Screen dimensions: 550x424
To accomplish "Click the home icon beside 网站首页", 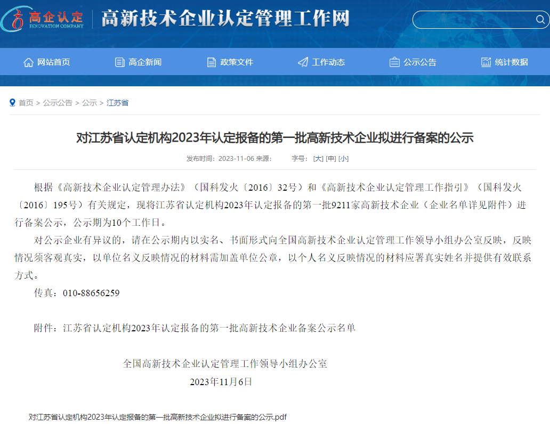I will coord(28,62).
